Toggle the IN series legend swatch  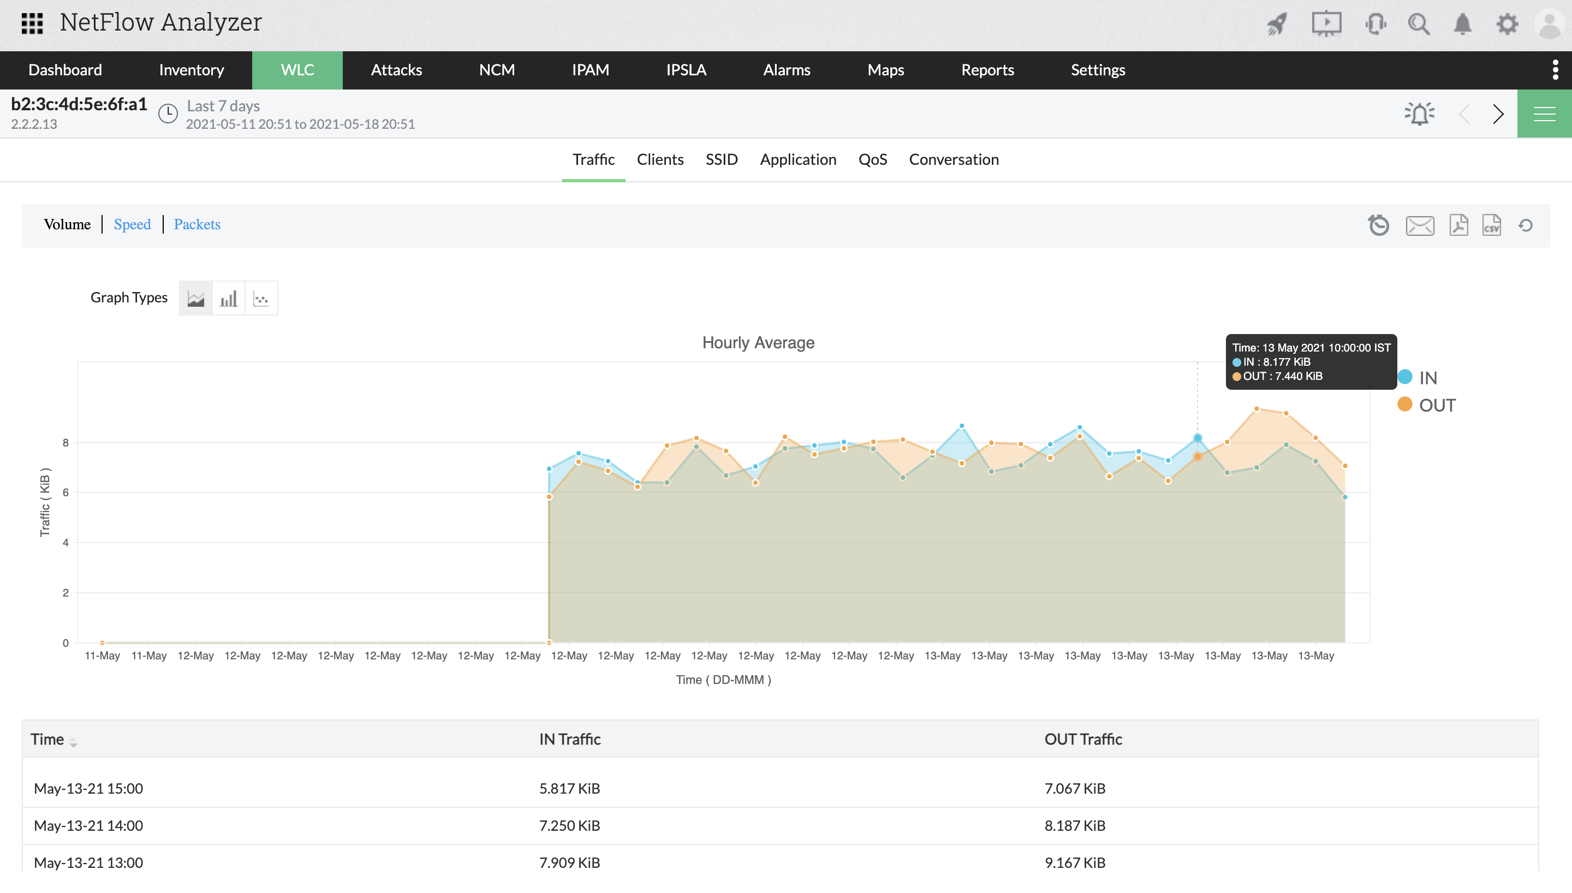(1405, 377)
